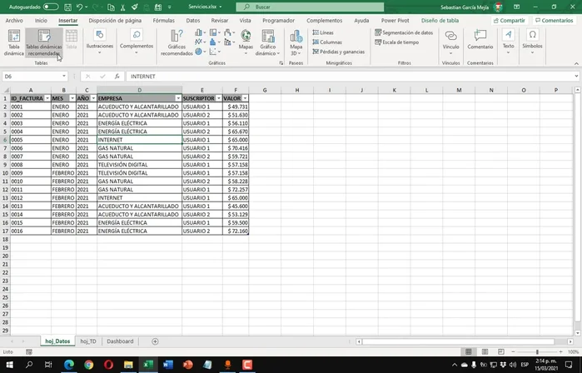Adjust the zoom slider handle
The image size is (582, 373).
537,352
